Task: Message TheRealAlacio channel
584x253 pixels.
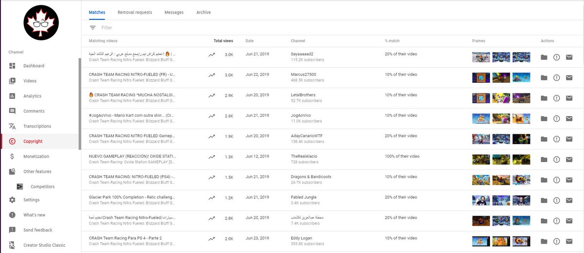Action: [569, 159]
